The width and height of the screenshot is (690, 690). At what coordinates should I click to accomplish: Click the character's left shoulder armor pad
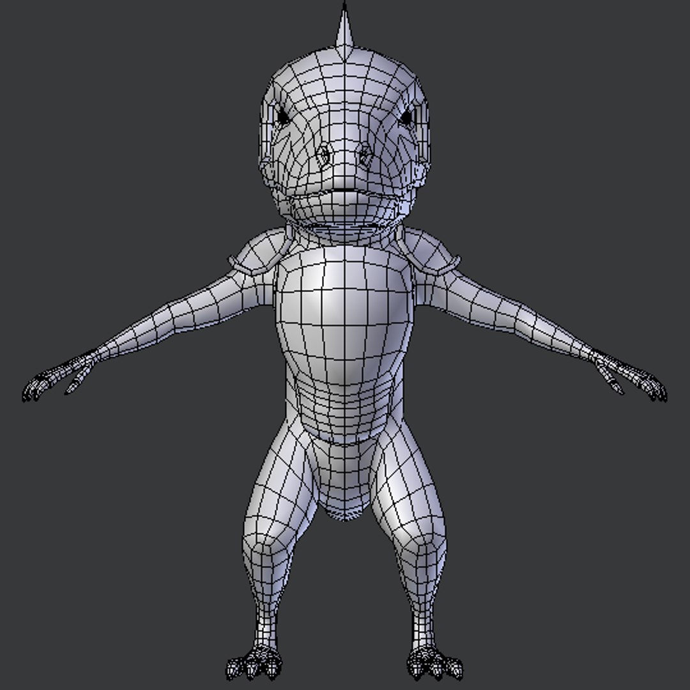point(429,252)
